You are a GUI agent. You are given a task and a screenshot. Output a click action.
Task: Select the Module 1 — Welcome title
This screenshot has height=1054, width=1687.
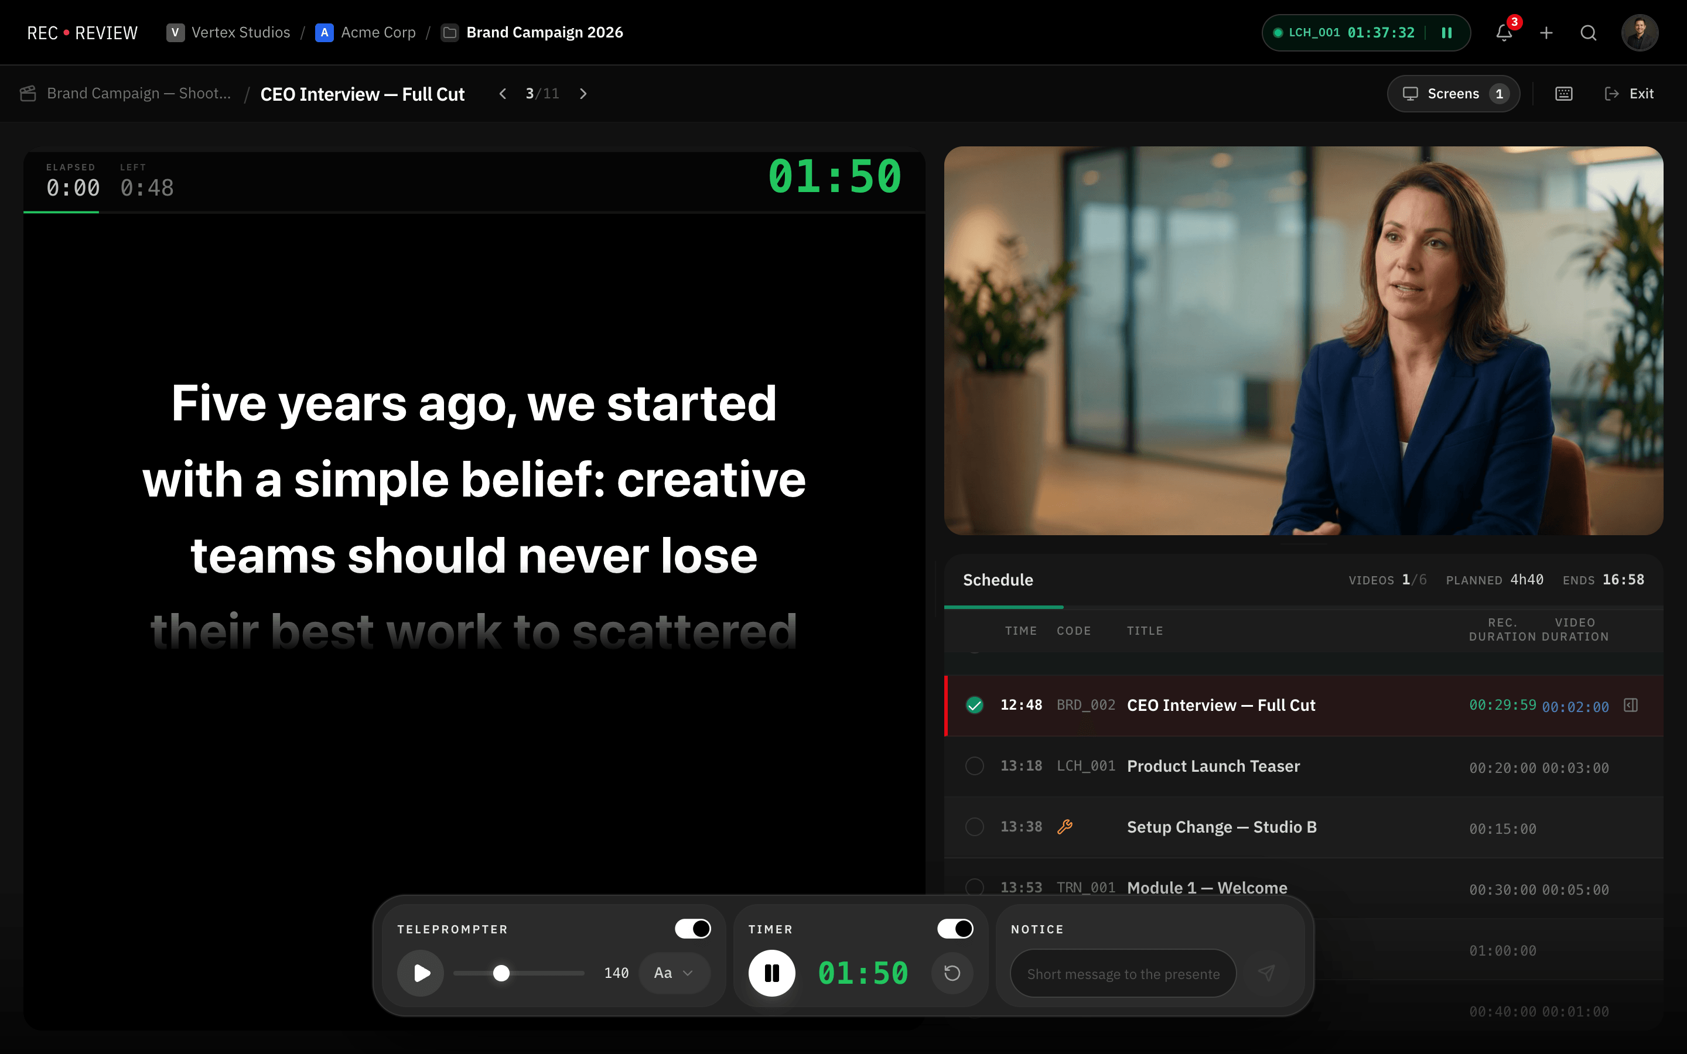point(1207,887)
